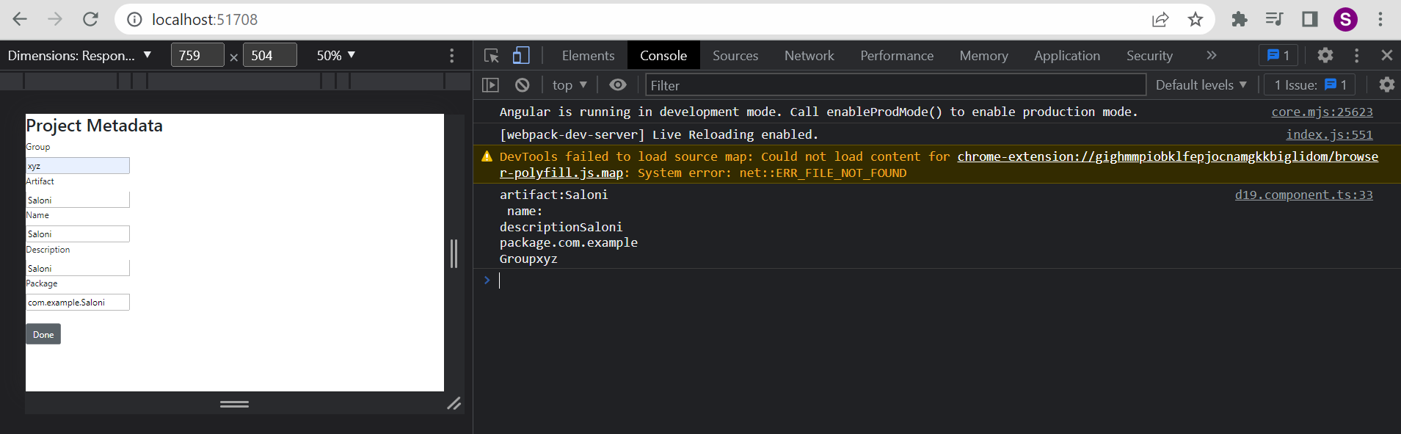Open core.mjs:25623 source link
The width and height of the screenshot is (1401, 434).
pos(1322,112)
